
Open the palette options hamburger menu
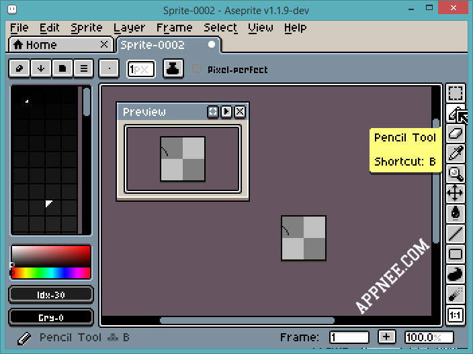84,68
